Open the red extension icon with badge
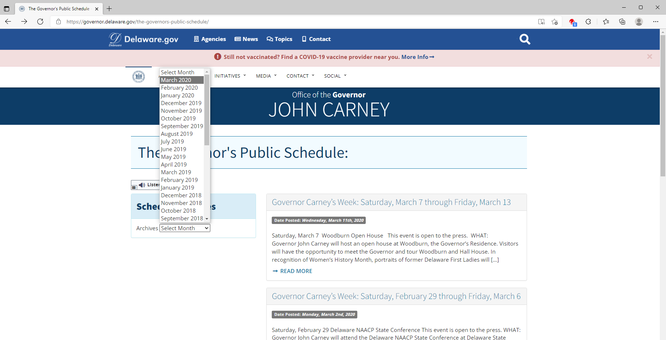The image size is (666, 340). (573, 22)
